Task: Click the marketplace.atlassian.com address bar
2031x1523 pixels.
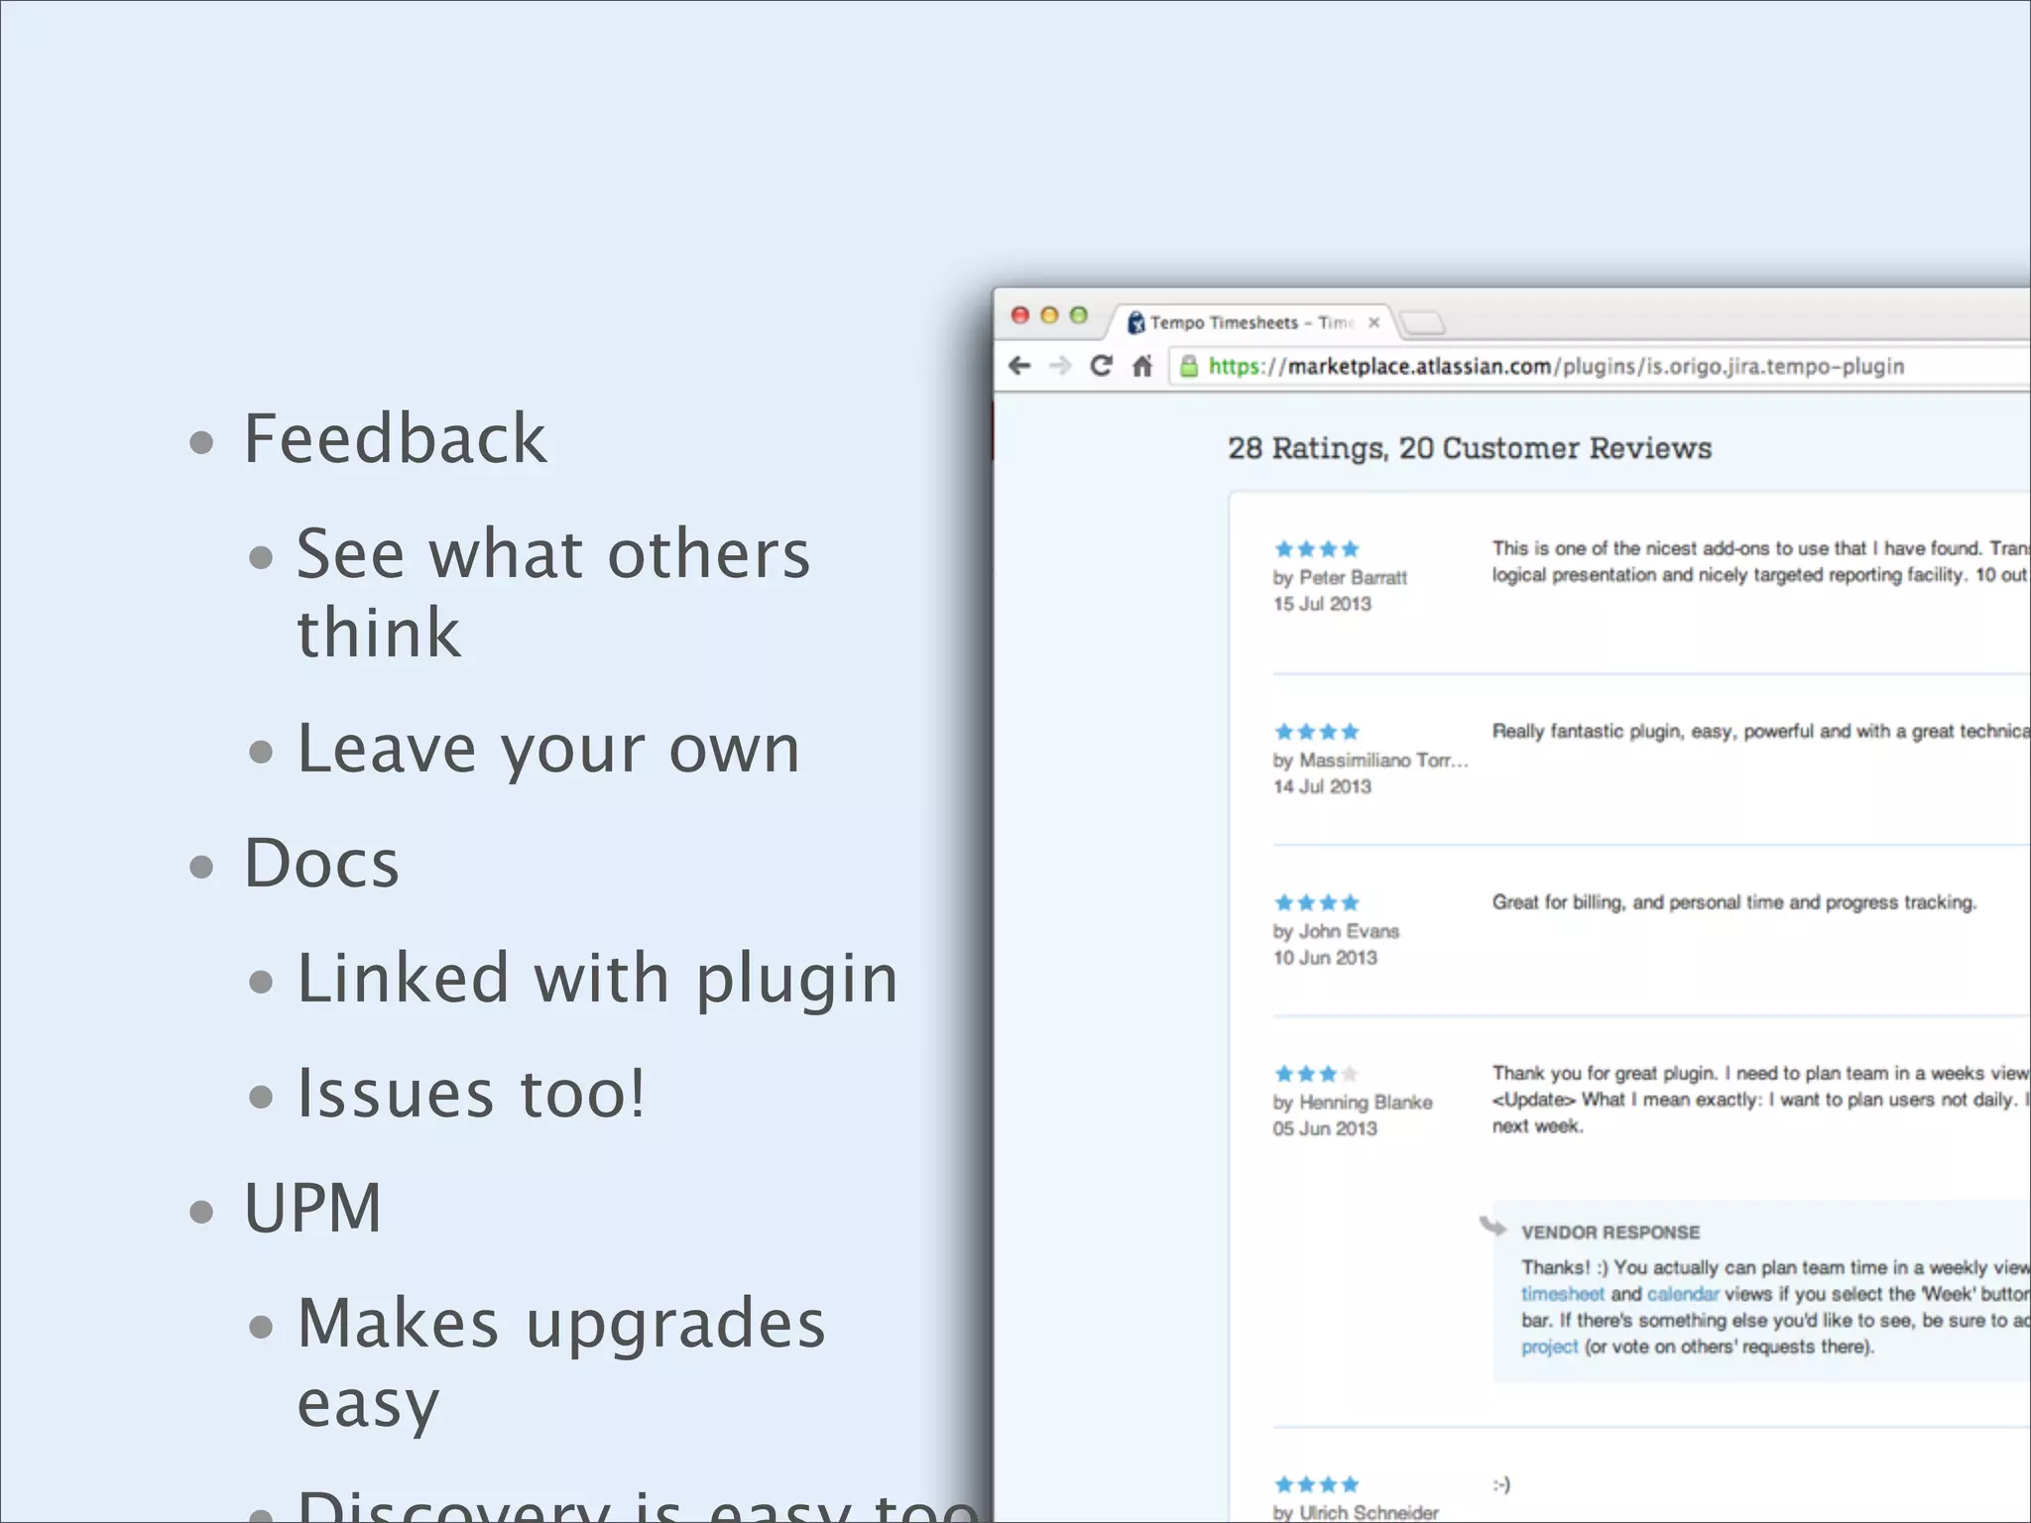Action: (x=1599, y=366)
